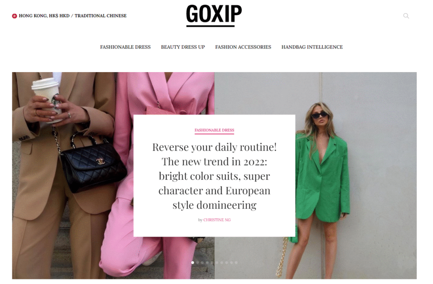Jump to the second carousel slide dot

click(197, 262)
